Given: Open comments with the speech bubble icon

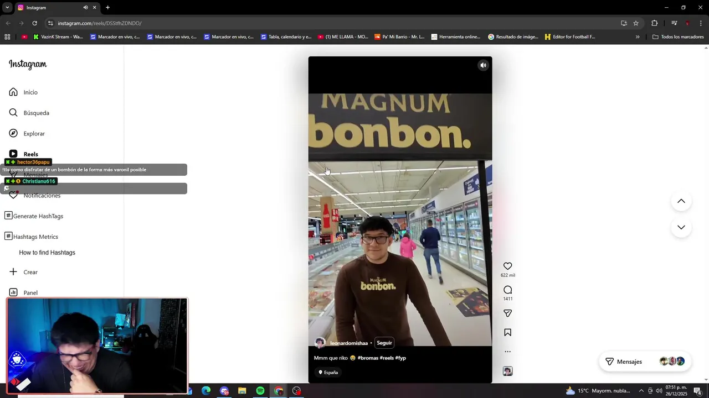Looking at the screenshot, I should (507, 290).
